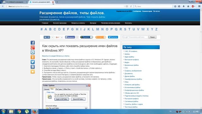
Task: Click the VK share button above article
Action: pyautogui.click(x=47, y=37)
